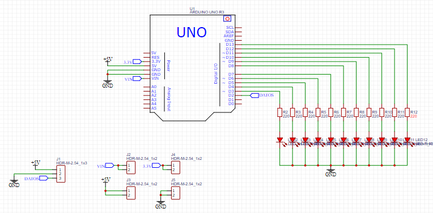Select the R11 resistor symbol
This screenshot has width=433, height=213.
click(394, 112)
